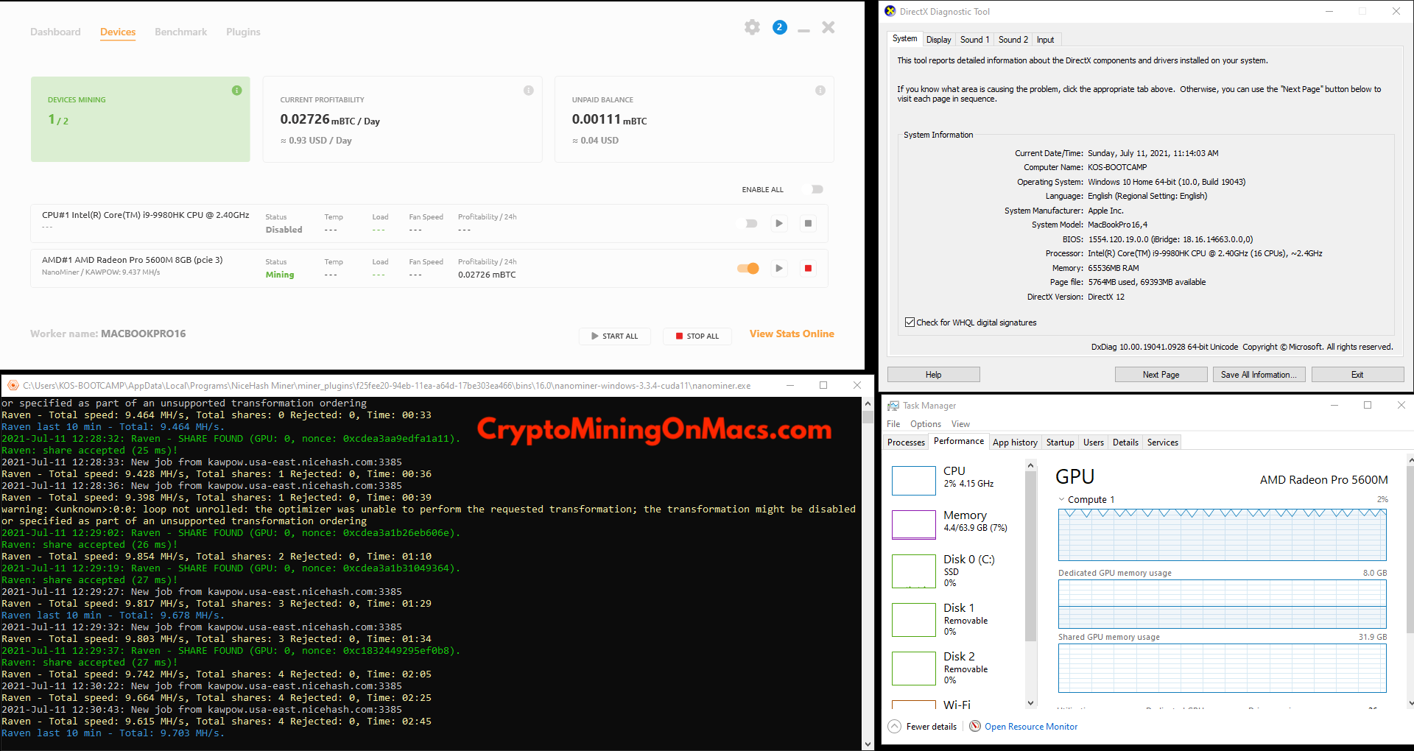Image resolution: width=1414 pixels, height=751 pixels.
Task: Click the STOP ALL button
Action: [697, 336]
